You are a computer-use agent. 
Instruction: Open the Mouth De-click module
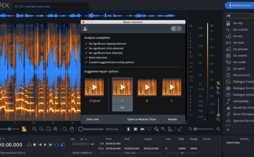click(x=240, y=108)
